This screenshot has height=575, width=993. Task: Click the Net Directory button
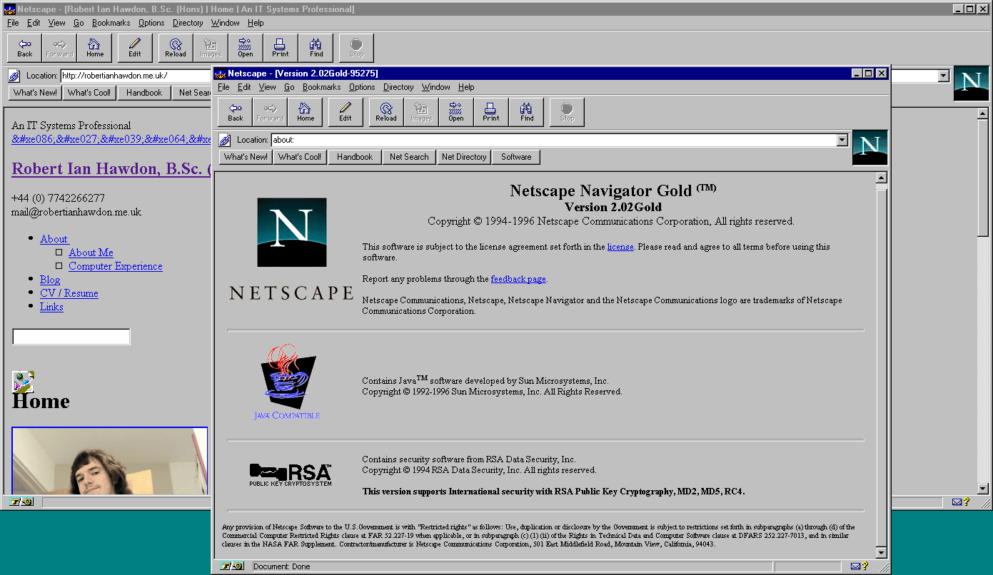pyautogui.click(x=464, y=157)
